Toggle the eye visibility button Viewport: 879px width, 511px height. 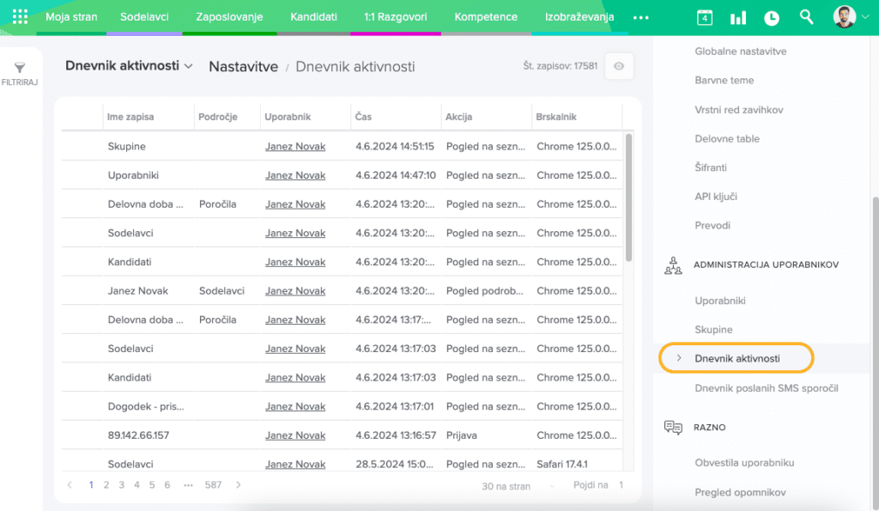coord(619,66)
